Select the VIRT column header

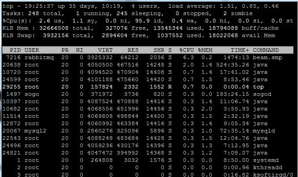click(105, 50)
